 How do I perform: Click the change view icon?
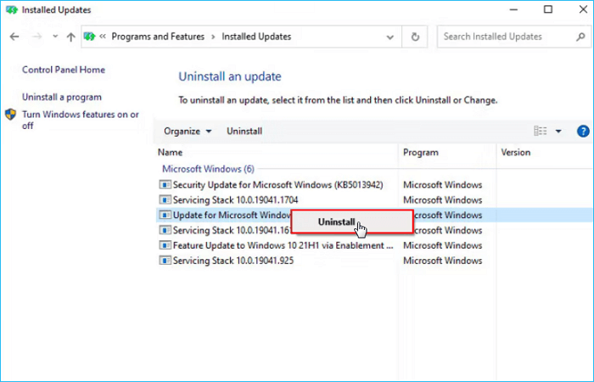pos(540,131)
